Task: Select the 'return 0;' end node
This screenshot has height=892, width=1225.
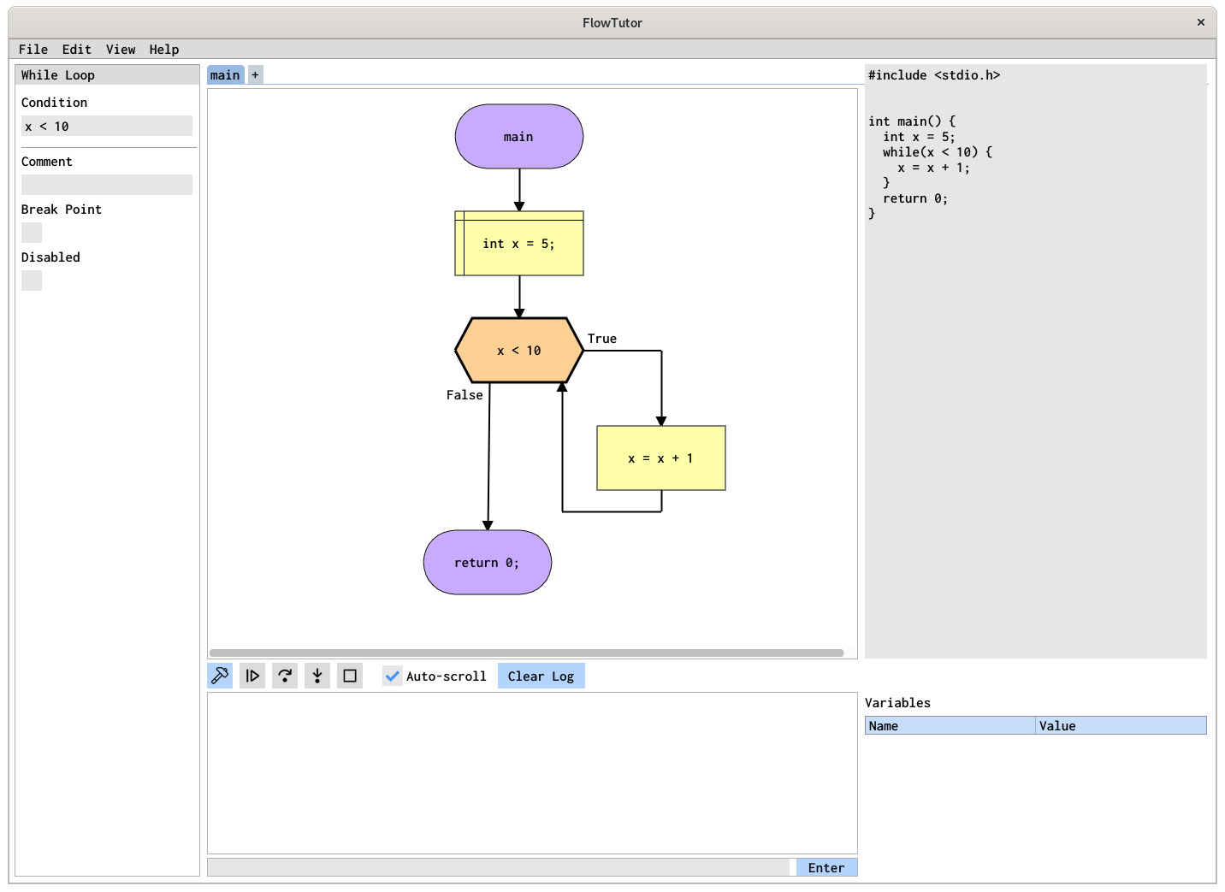Action: 487,563
